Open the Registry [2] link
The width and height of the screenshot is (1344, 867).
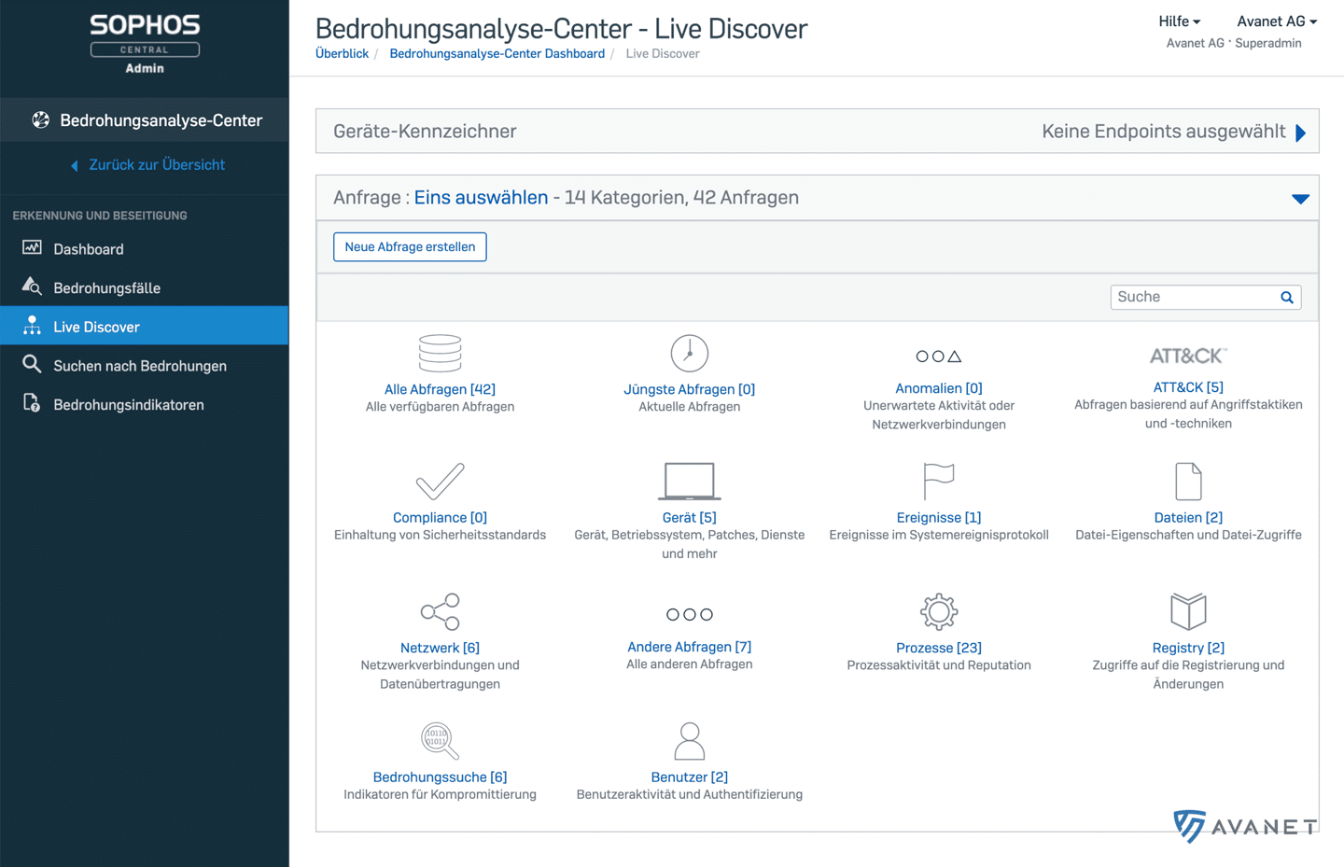coord(1188,648)
